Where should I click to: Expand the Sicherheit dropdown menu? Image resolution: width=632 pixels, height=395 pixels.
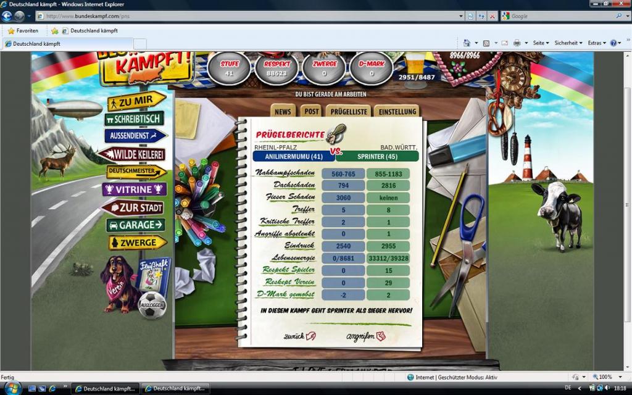point(568,43)
